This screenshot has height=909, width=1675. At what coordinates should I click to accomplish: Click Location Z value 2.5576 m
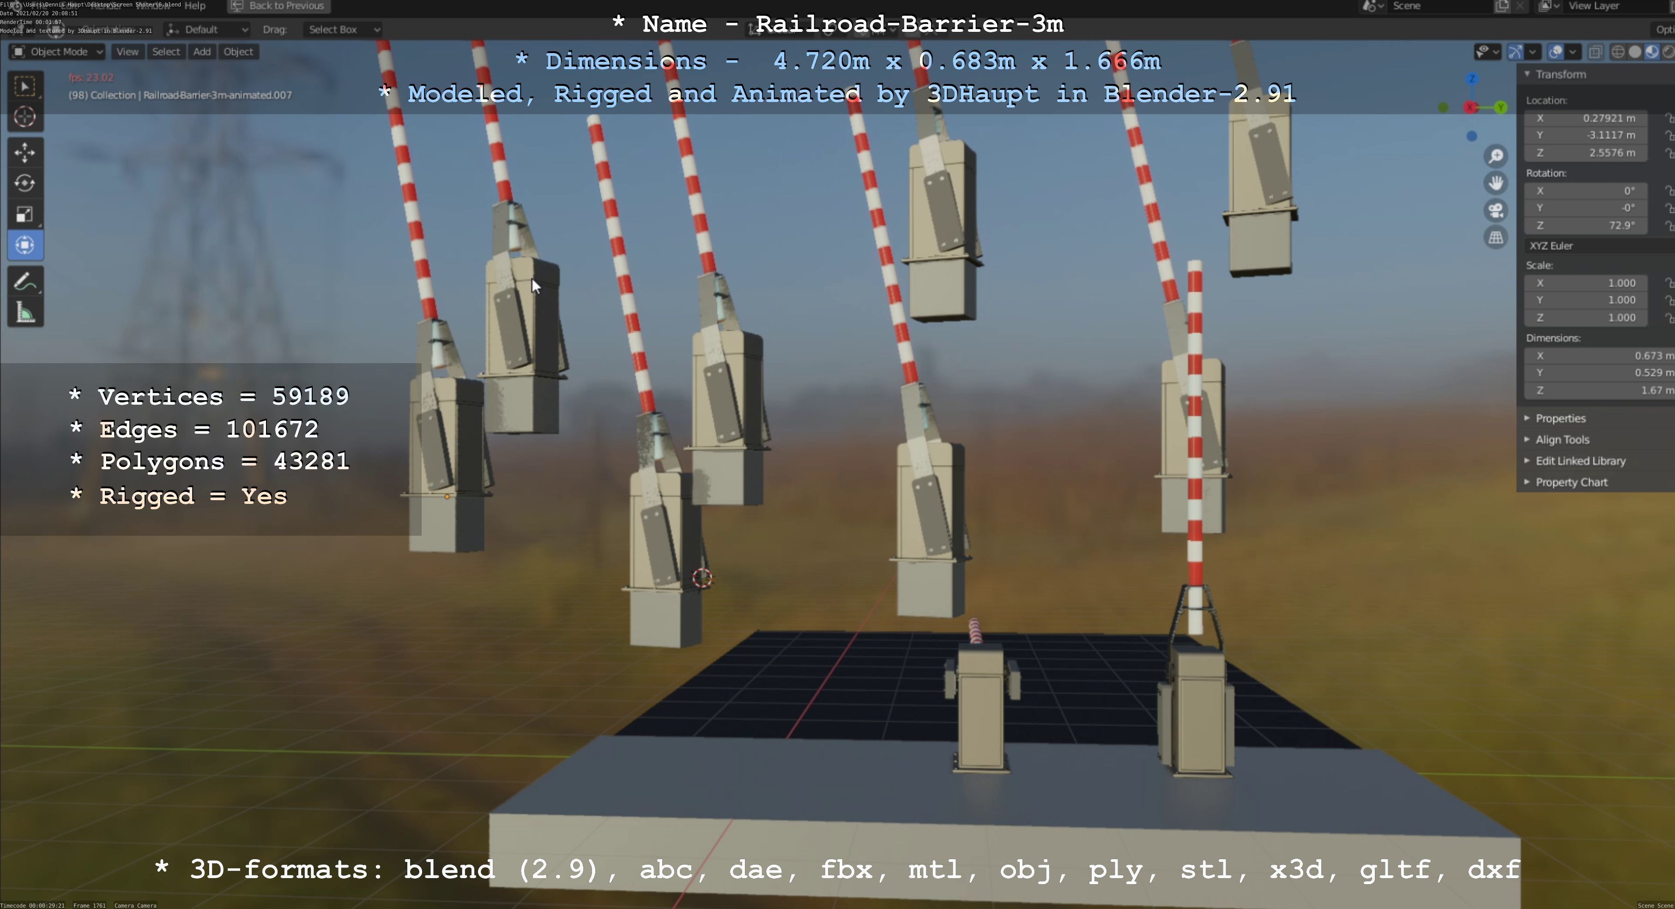1587,153
